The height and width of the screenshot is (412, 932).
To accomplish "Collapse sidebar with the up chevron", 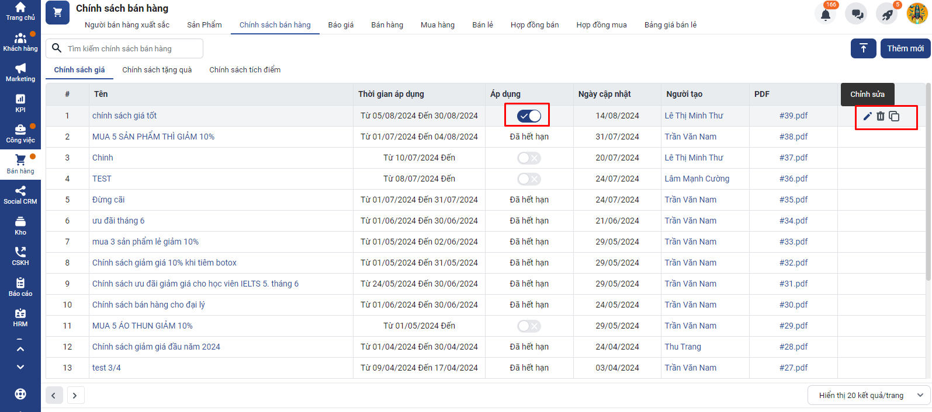I will [20, 349].
